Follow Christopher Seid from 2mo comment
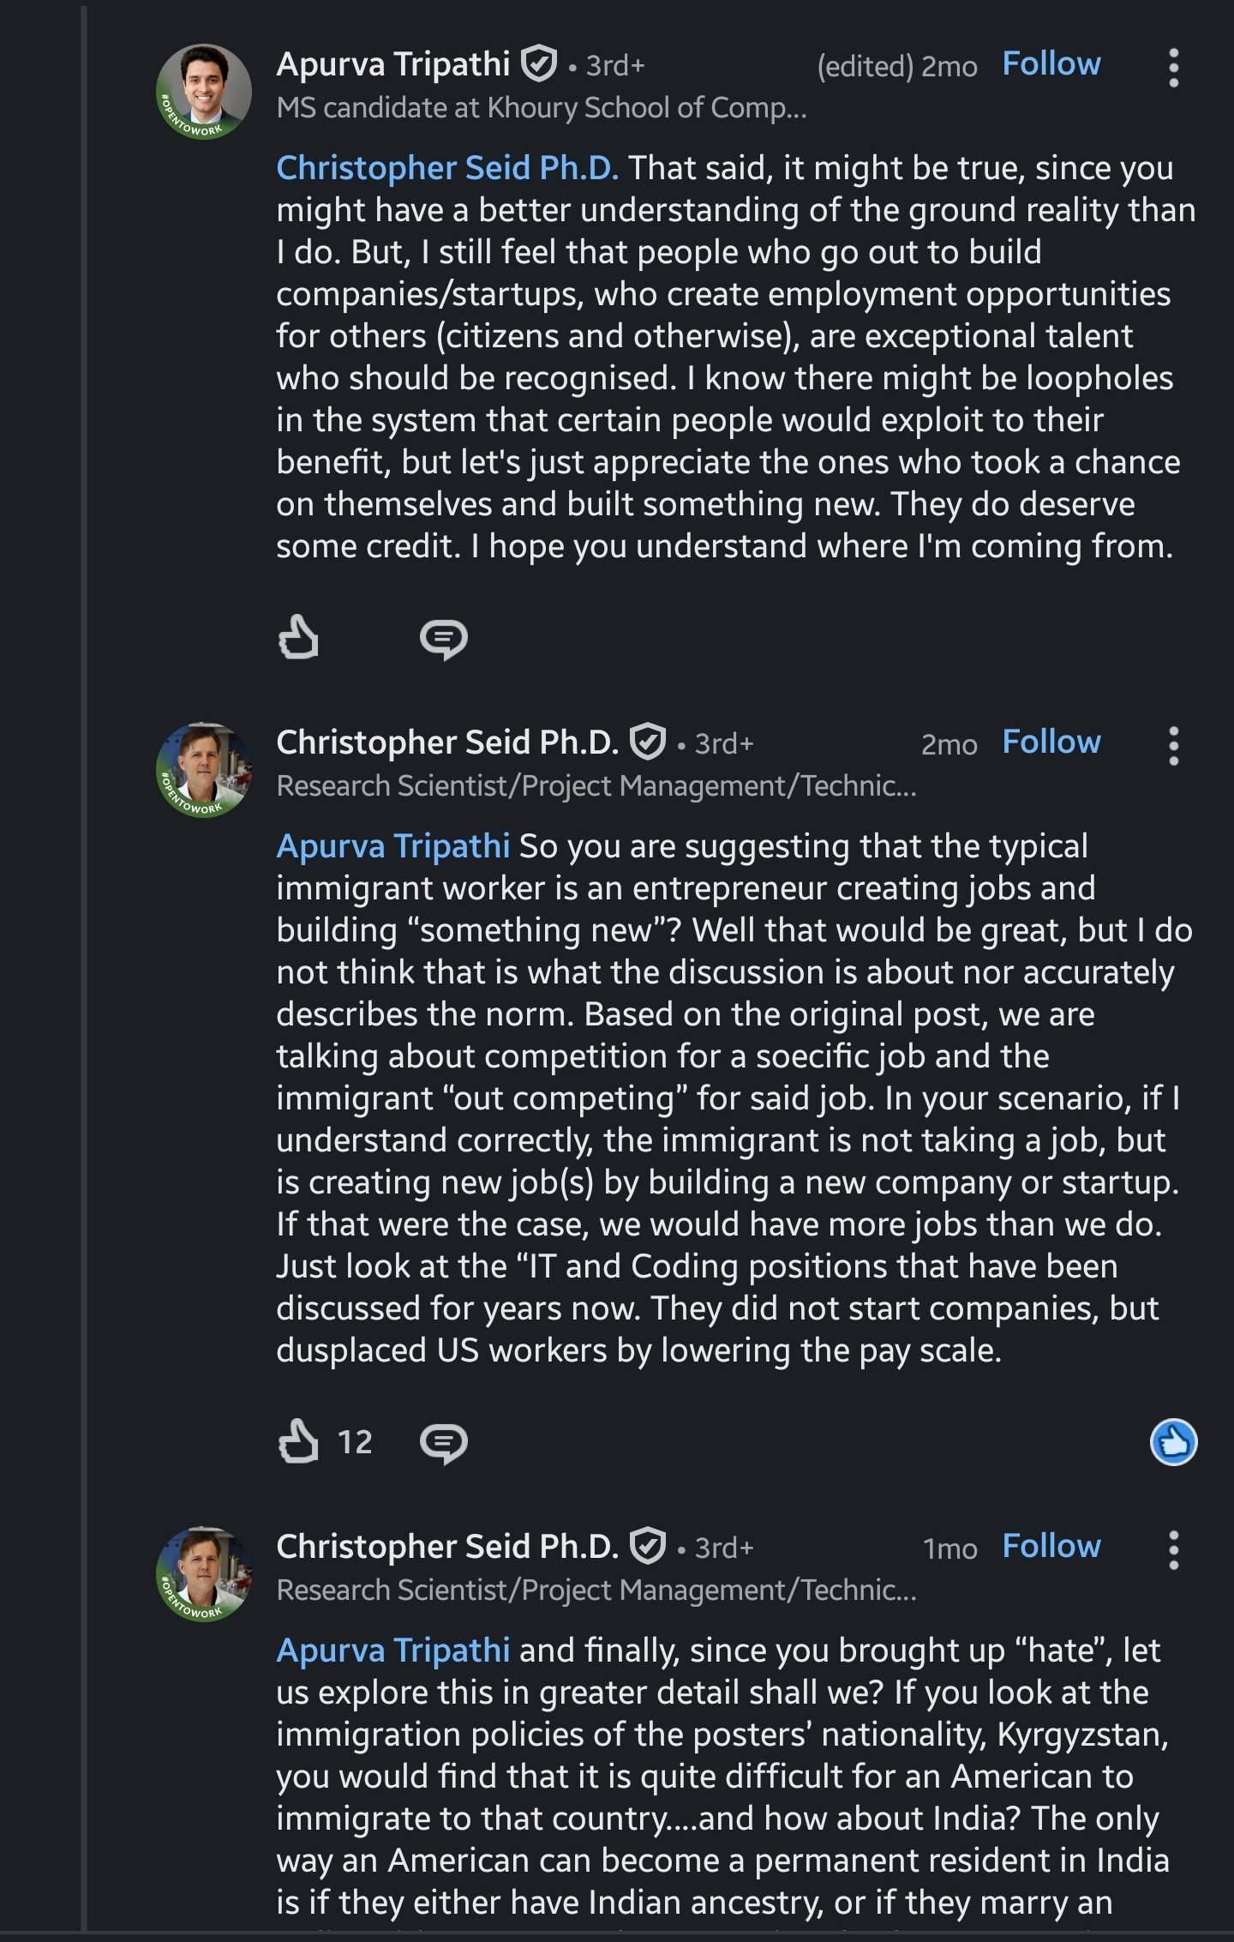Screen dimensions: 1234x1942 coord(1051,742)
